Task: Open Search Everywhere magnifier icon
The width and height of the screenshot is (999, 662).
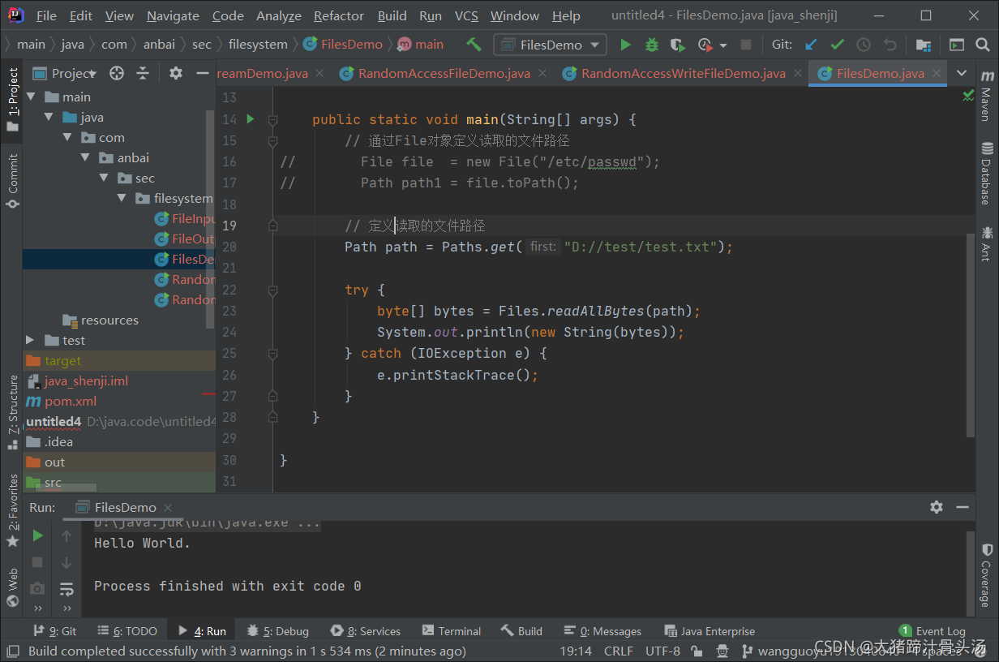Action: click(x=984, y=45)
